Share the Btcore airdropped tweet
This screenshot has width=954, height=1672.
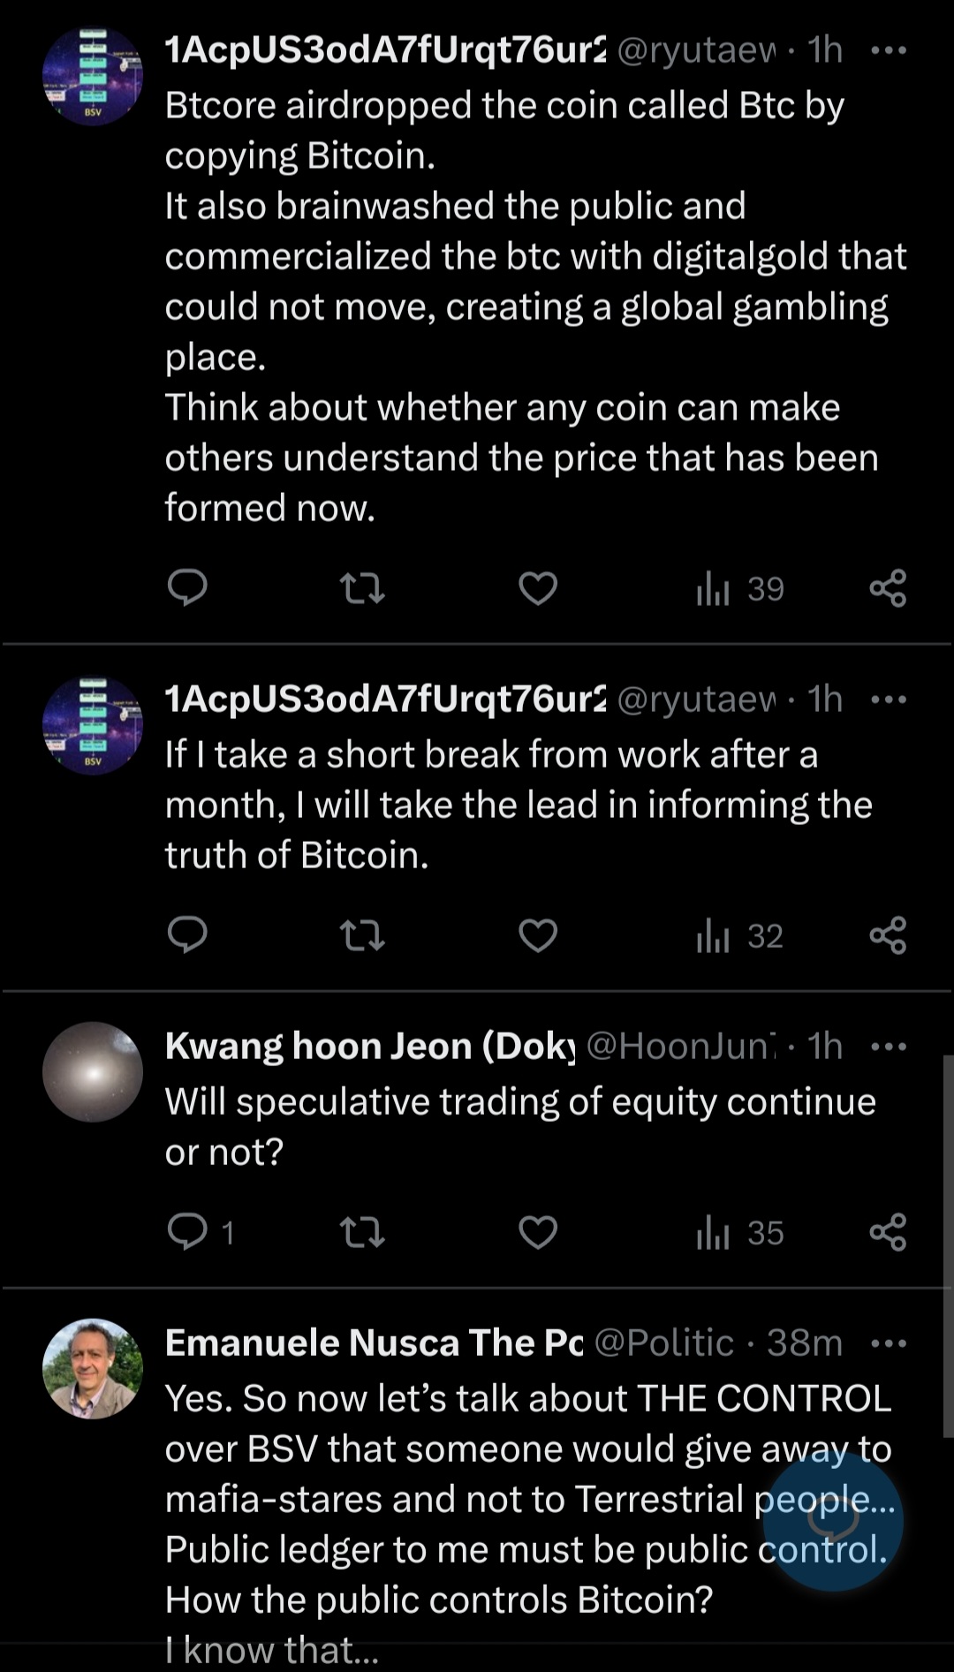tap(888, 588)
